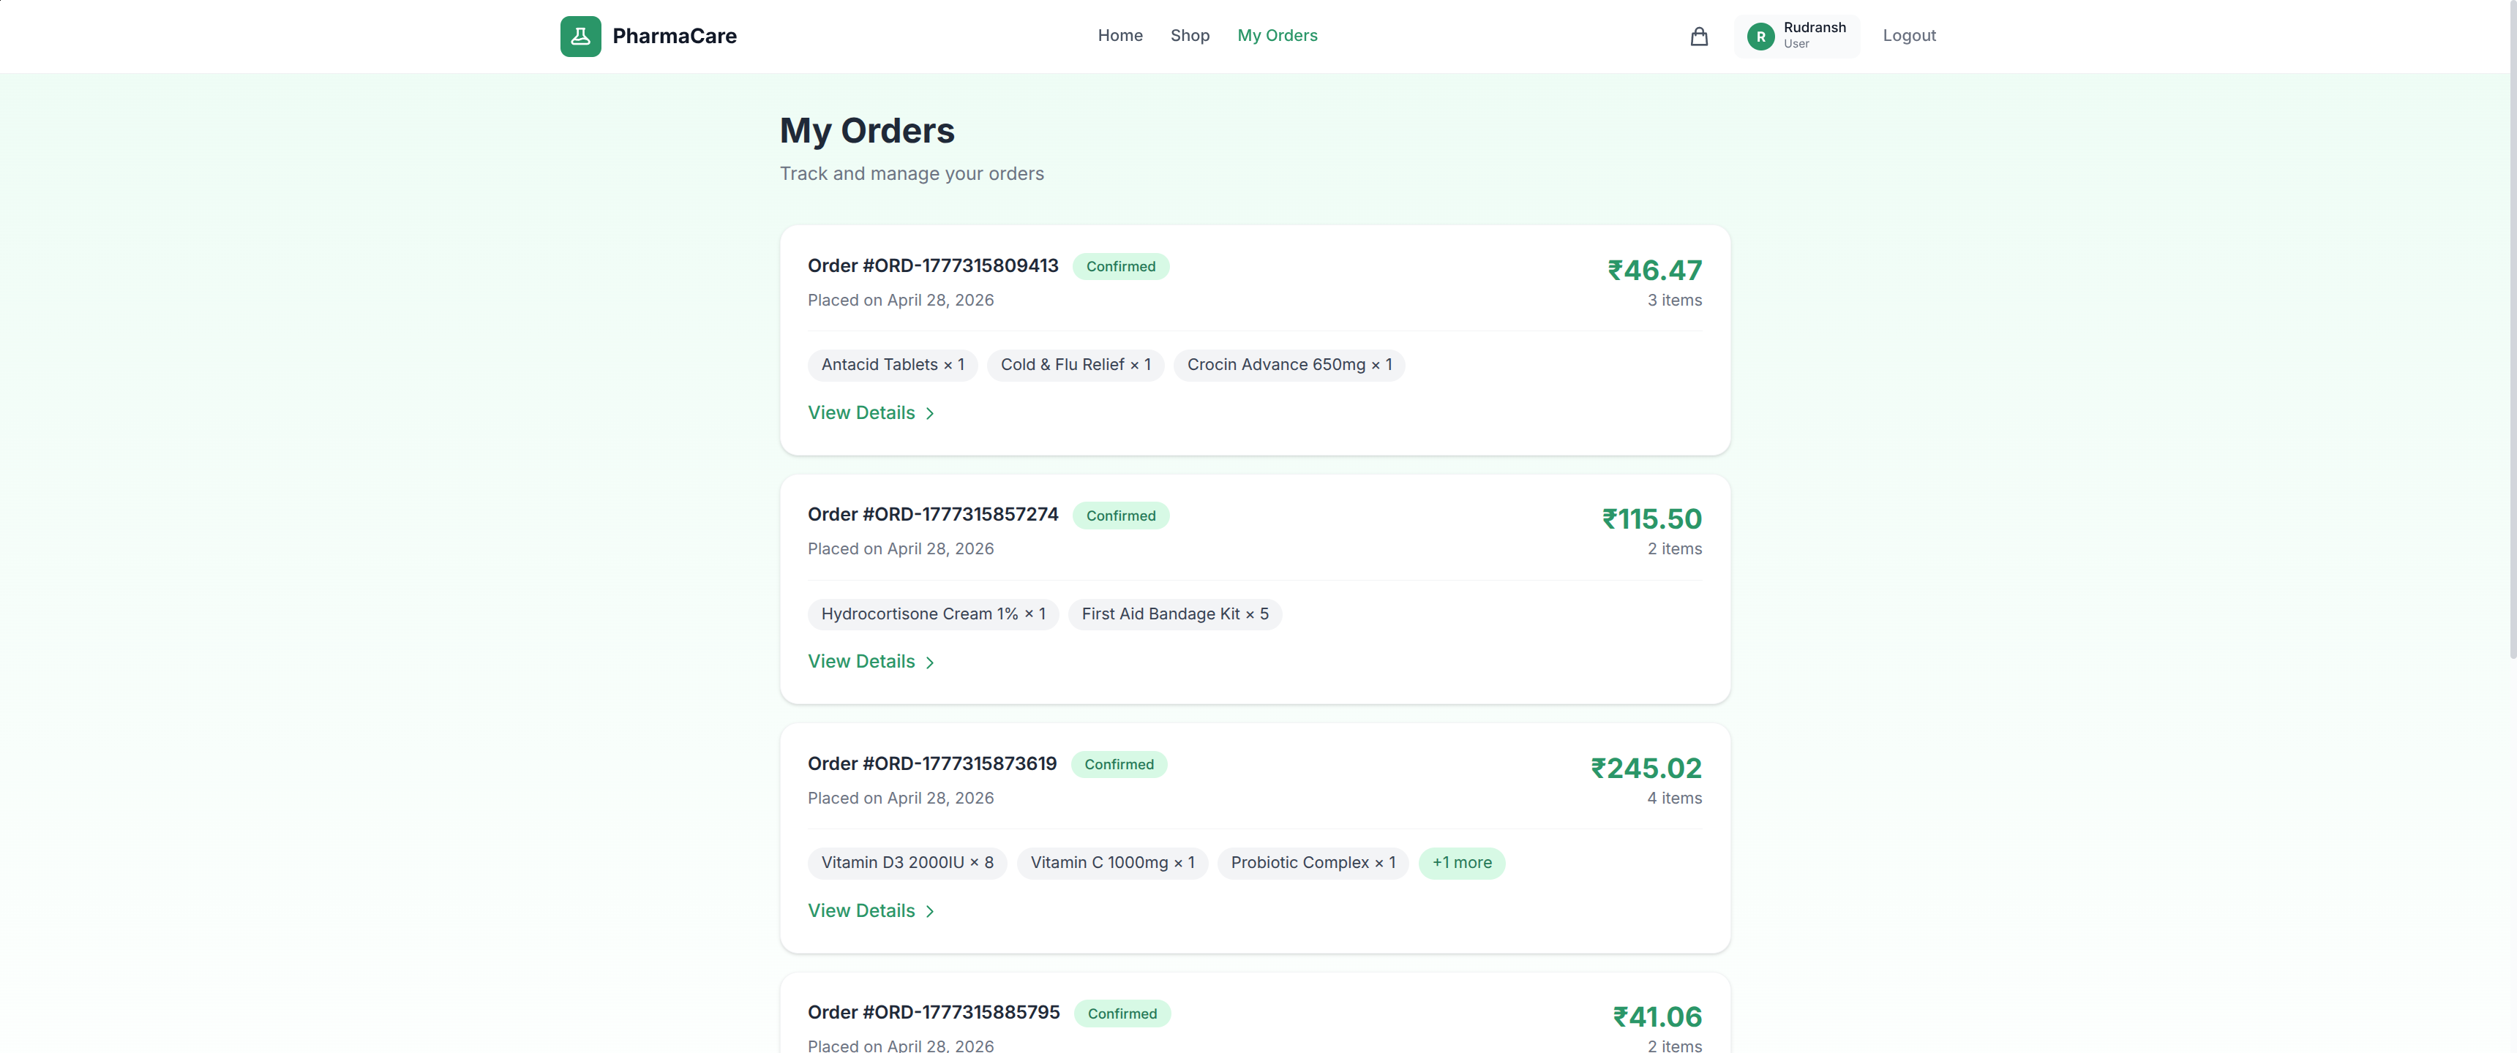The image size is (2517, 1053).
Task: Go to Home in navigation
Action: coord(1119,35)
